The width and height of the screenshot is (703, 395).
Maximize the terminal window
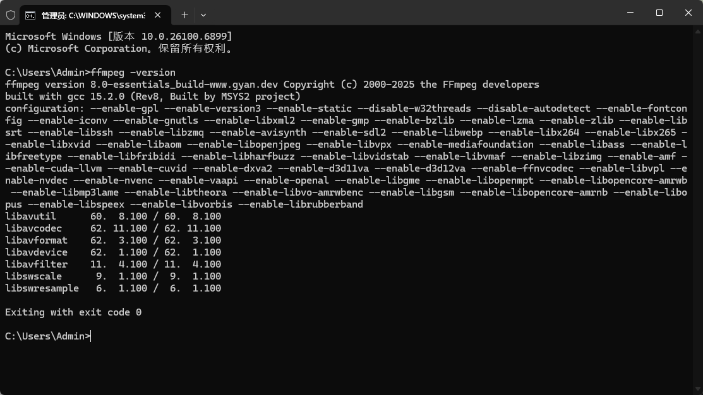point(659,13)
